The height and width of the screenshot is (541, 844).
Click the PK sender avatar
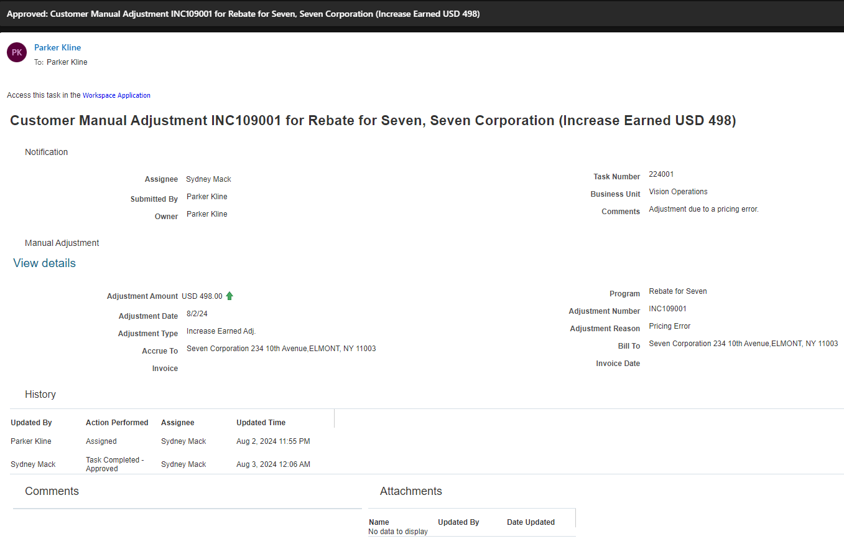pos(17,52)
